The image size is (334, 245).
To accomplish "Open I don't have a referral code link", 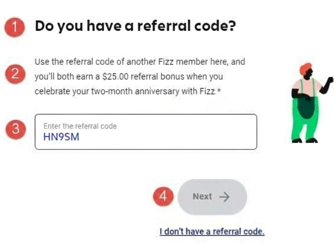I will point(212,231).
